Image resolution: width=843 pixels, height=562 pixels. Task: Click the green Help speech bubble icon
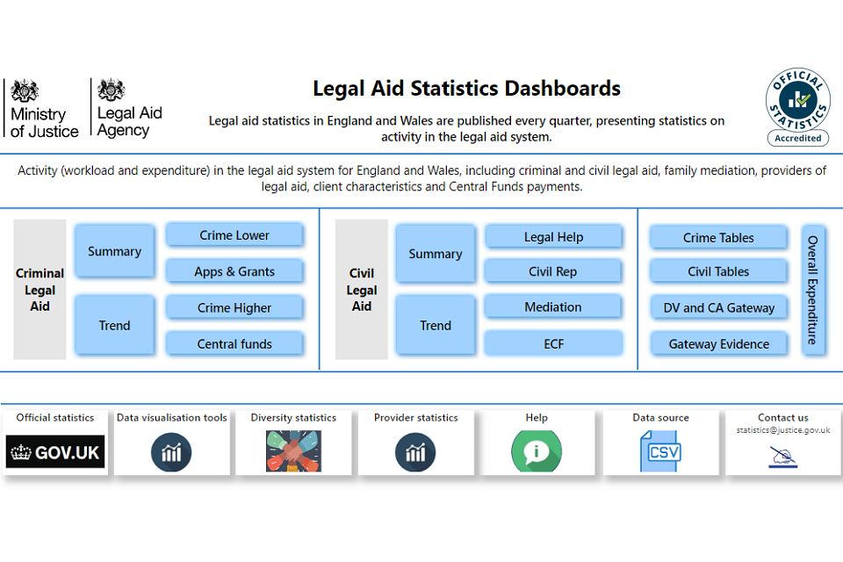(536, 453)
